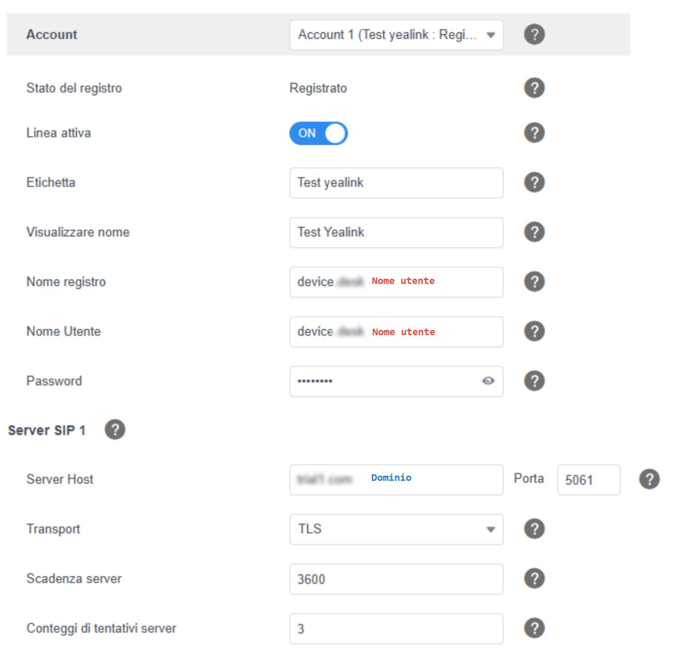The width and height of the screenshot is (686, 656).
Task: Click the help icon next to Account
Action: 534,34
